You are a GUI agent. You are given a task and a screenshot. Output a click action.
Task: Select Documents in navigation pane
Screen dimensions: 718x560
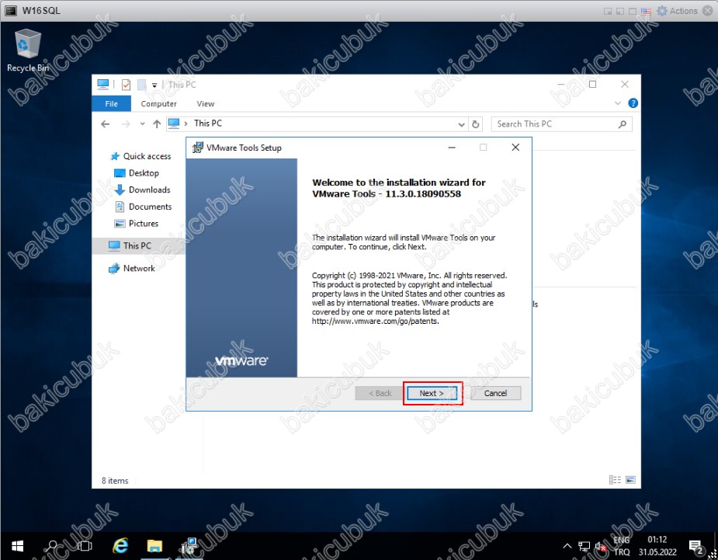[x=143, y=207]
